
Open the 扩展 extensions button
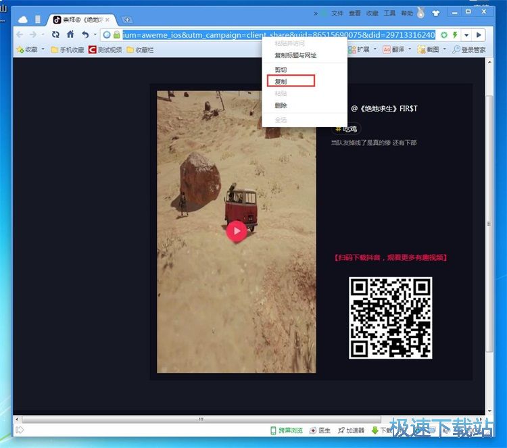click(359, 49)
